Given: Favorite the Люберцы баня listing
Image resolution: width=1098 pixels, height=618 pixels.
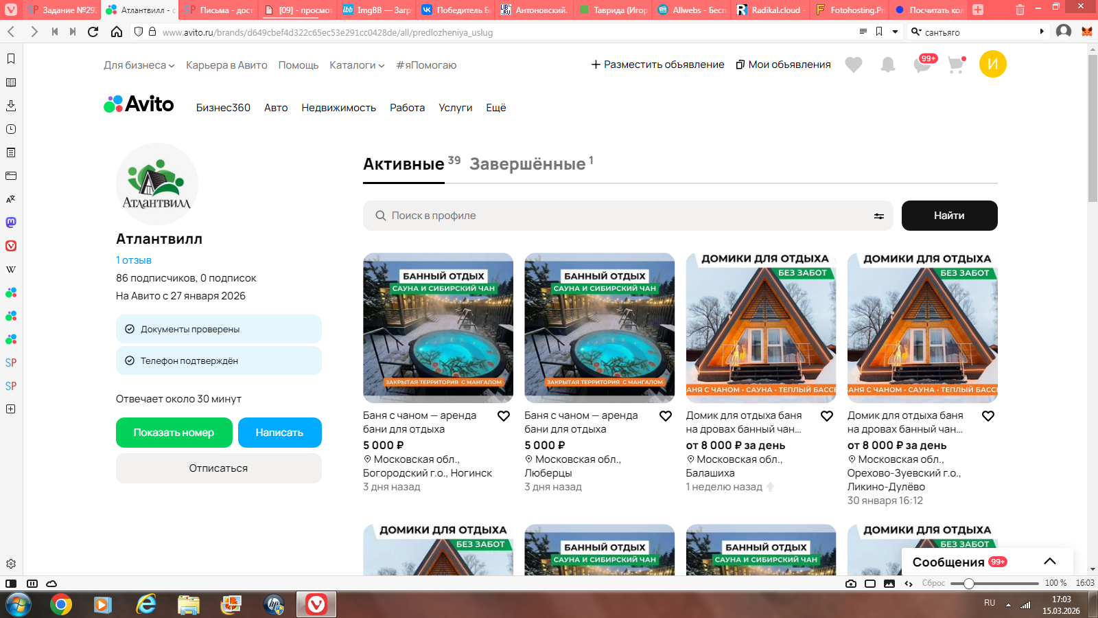Looking at the screenshot, I should click(x=666, y=416).
